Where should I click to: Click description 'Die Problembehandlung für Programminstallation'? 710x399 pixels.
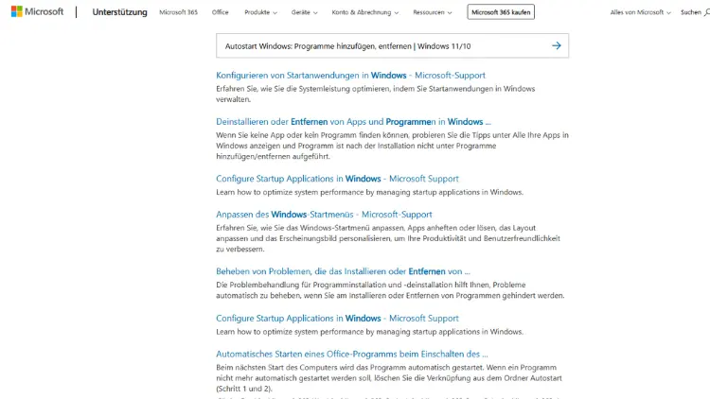(390, 290)
